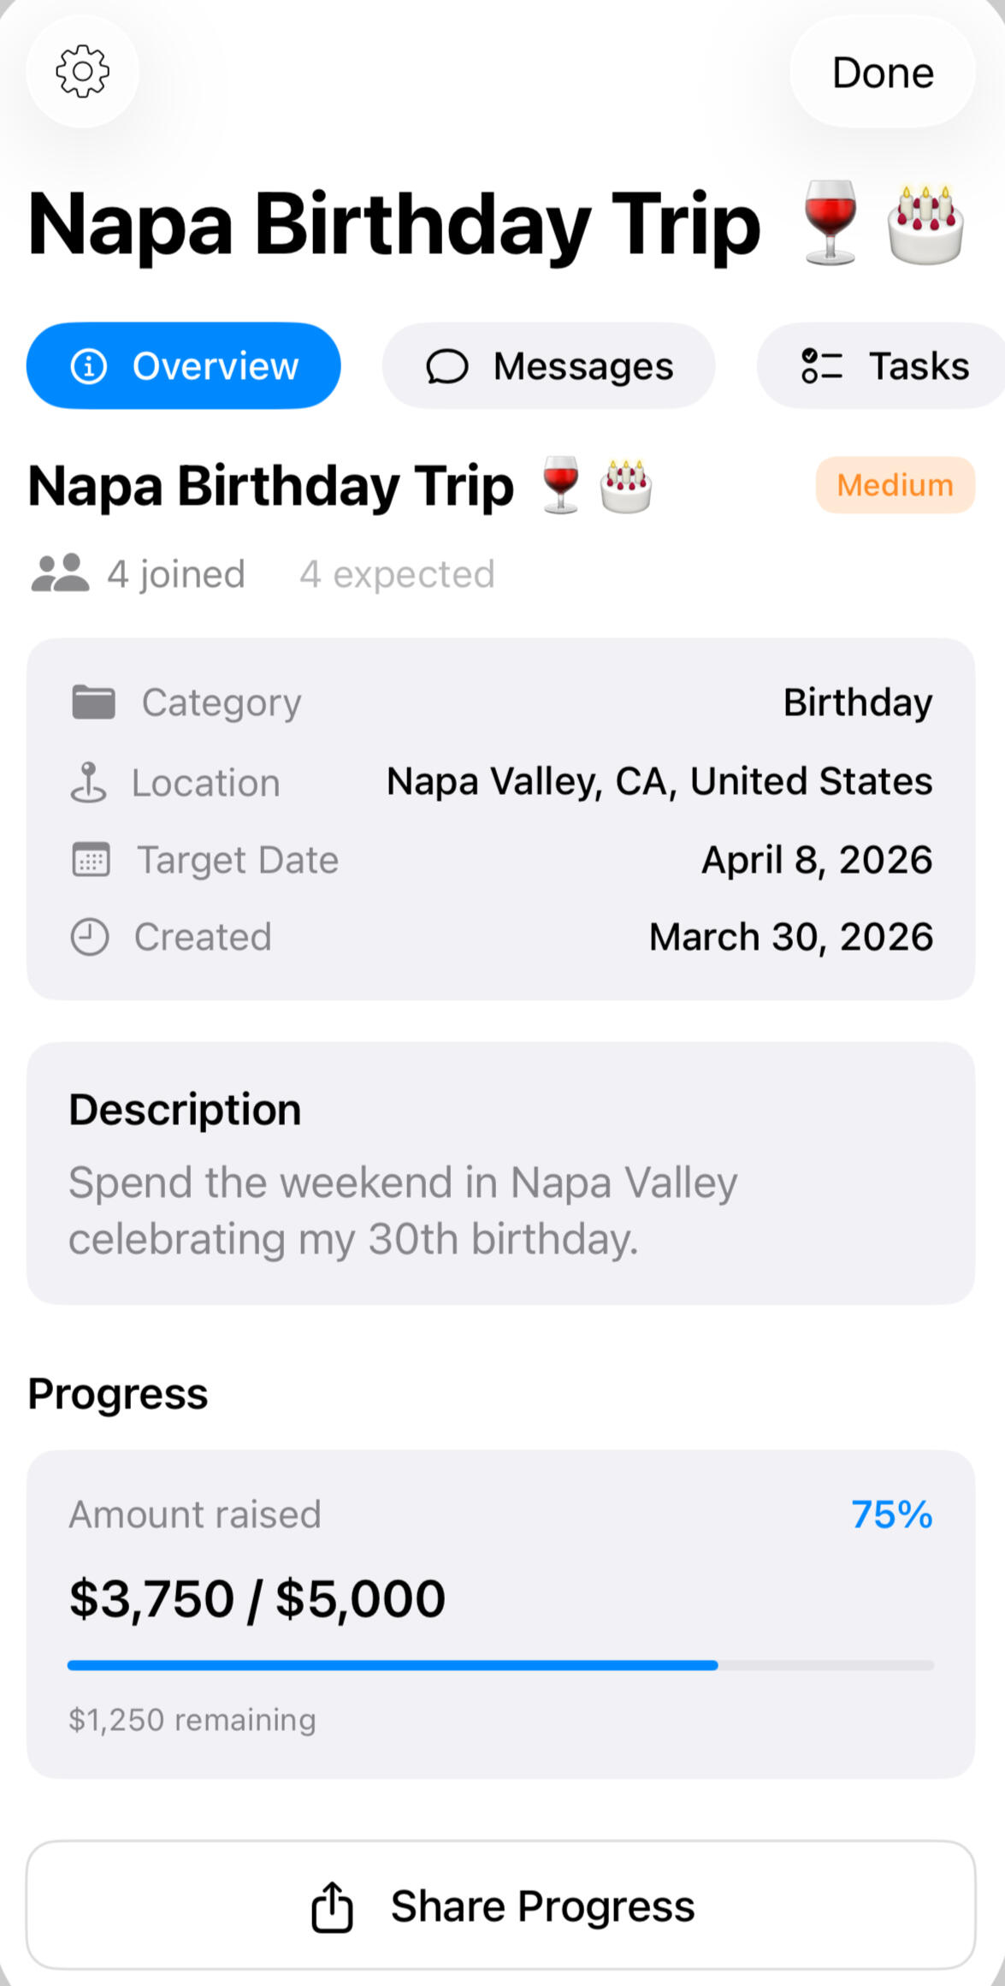Click the checklist icon on Tasks
The image size is (1005, 1986).
pos(821,366)
